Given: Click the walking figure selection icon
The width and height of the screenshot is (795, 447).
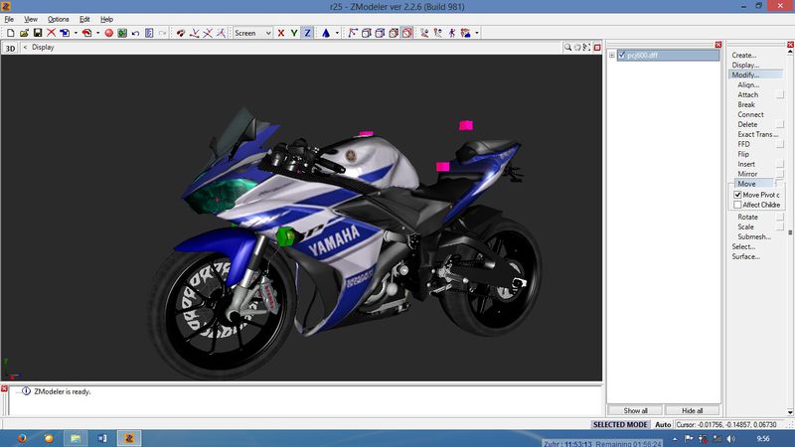Looking at the screenshot, I should click(452, 33).
